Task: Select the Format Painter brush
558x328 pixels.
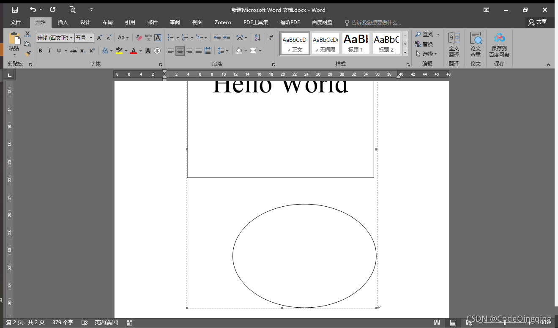Action: [27, 53]
